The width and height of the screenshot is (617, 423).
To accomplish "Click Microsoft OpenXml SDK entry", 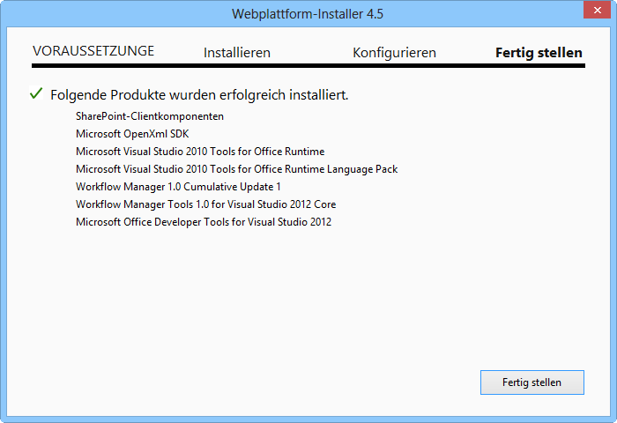I will pos(132,134).
